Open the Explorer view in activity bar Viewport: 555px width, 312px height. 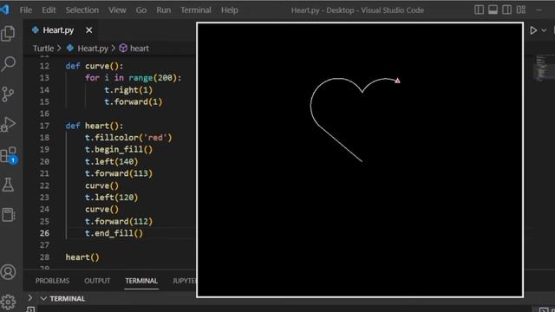click(8, 34)
